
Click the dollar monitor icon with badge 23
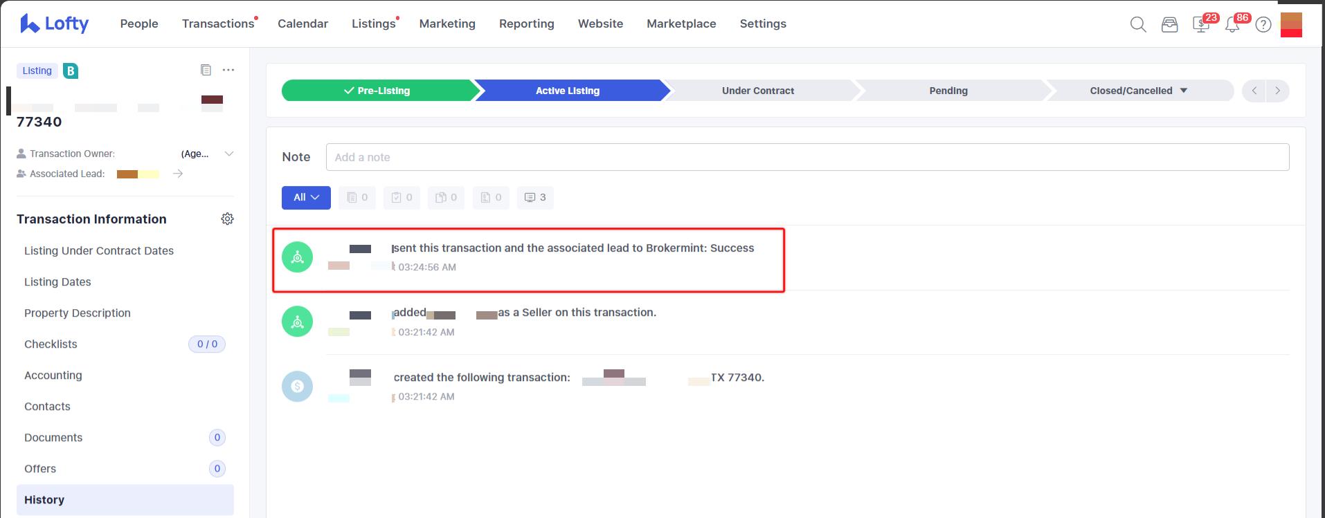coord(1200,25)
